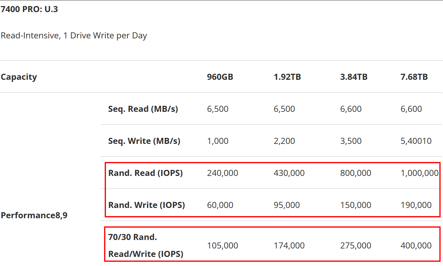The image size is (443, 266).
Task: Select the 95,000 random write cell
Action: (x=287, y=205)
